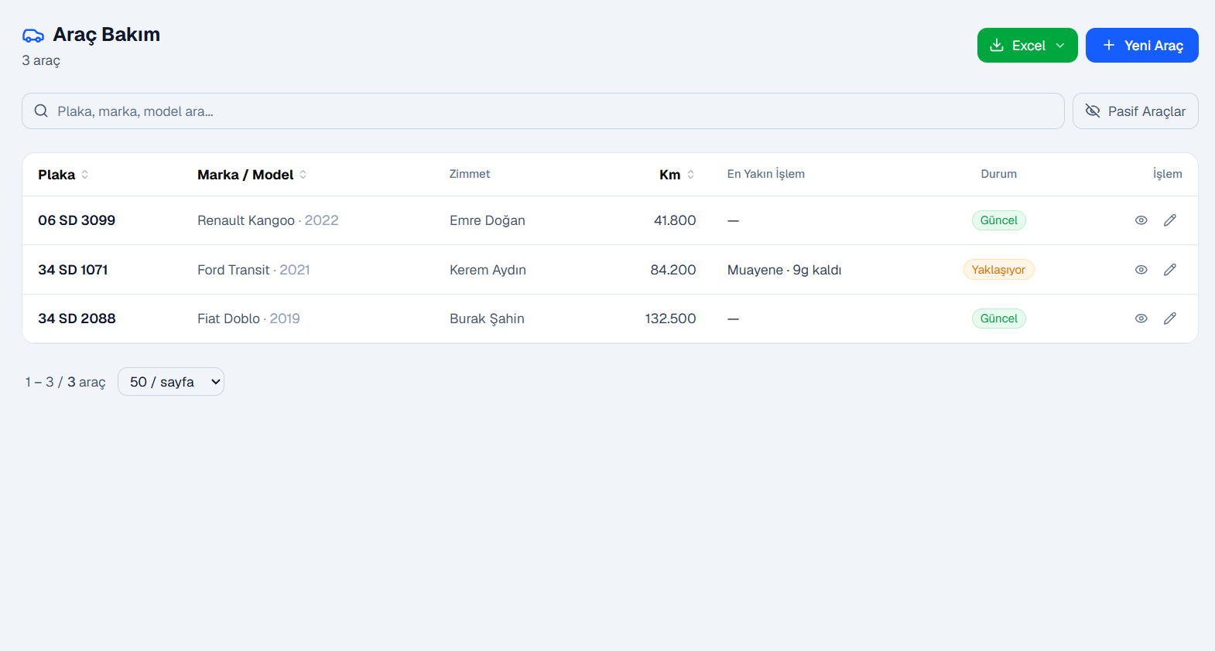Image resolution: width=1215 pixels, height=651 pixels.
Task: Add a new vehicle with Yeni Araç
Action: point(1141,46)
